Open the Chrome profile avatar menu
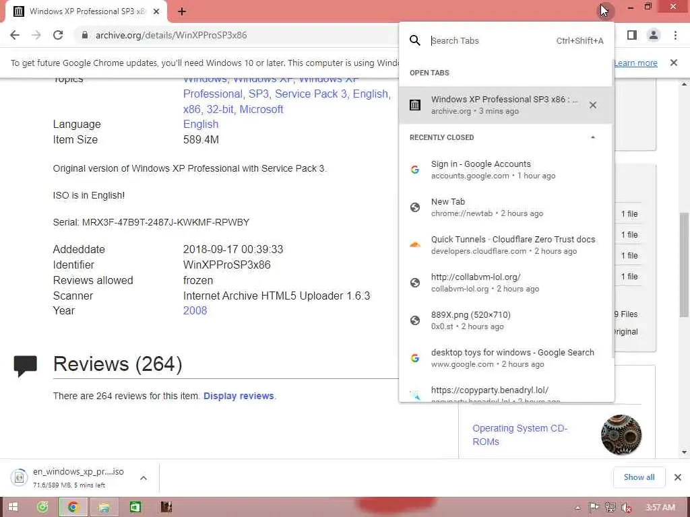The height and width of the screenshot is (517, 690). click(654, 35)
